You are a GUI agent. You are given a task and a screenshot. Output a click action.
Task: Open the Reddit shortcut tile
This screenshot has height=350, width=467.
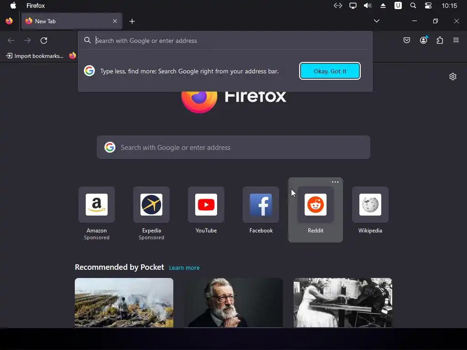pyautogui.click(x=316, y=210)
